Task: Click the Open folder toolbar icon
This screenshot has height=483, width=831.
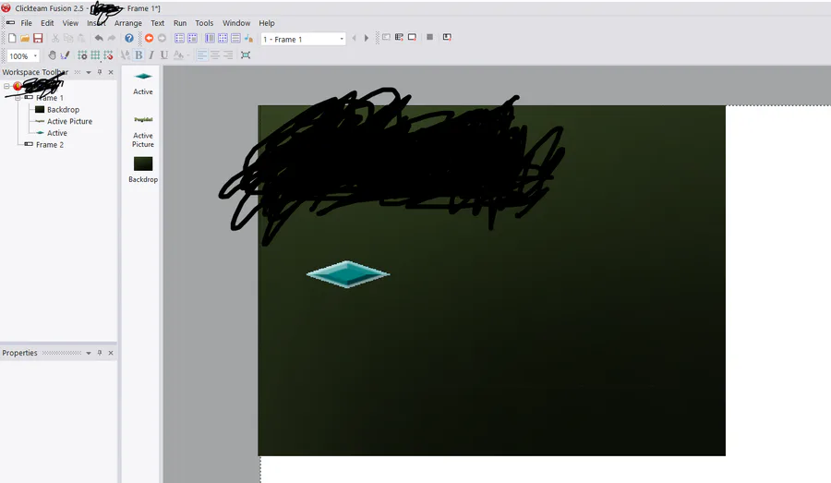Action: 25,38
